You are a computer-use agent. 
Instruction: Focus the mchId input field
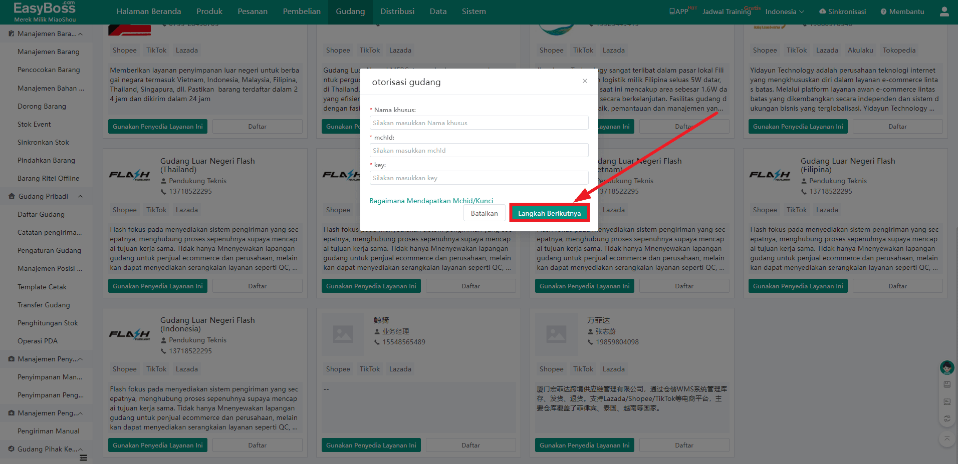click(479, 150)
